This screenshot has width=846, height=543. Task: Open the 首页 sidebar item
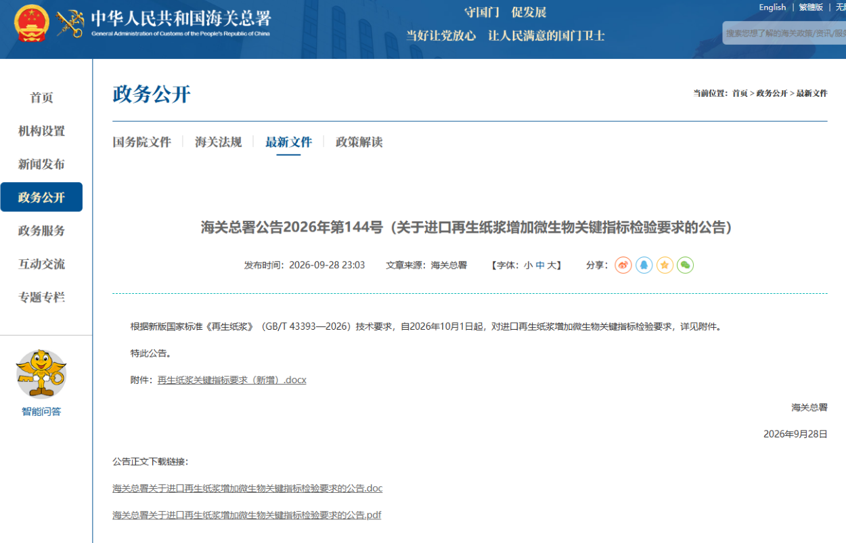[x=41, y=97]
